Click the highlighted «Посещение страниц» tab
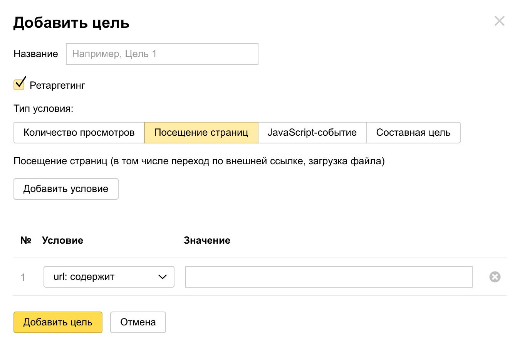 201,132
